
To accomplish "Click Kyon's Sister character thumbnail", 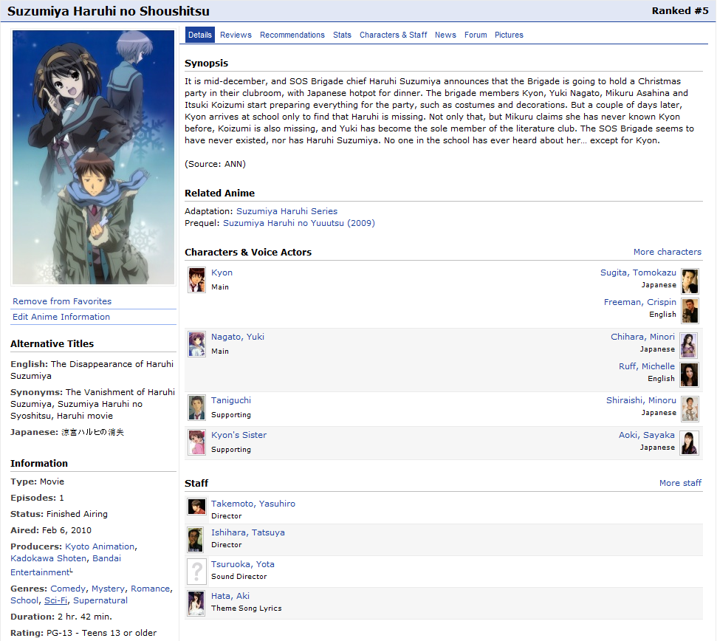I will tap(197, 442).
